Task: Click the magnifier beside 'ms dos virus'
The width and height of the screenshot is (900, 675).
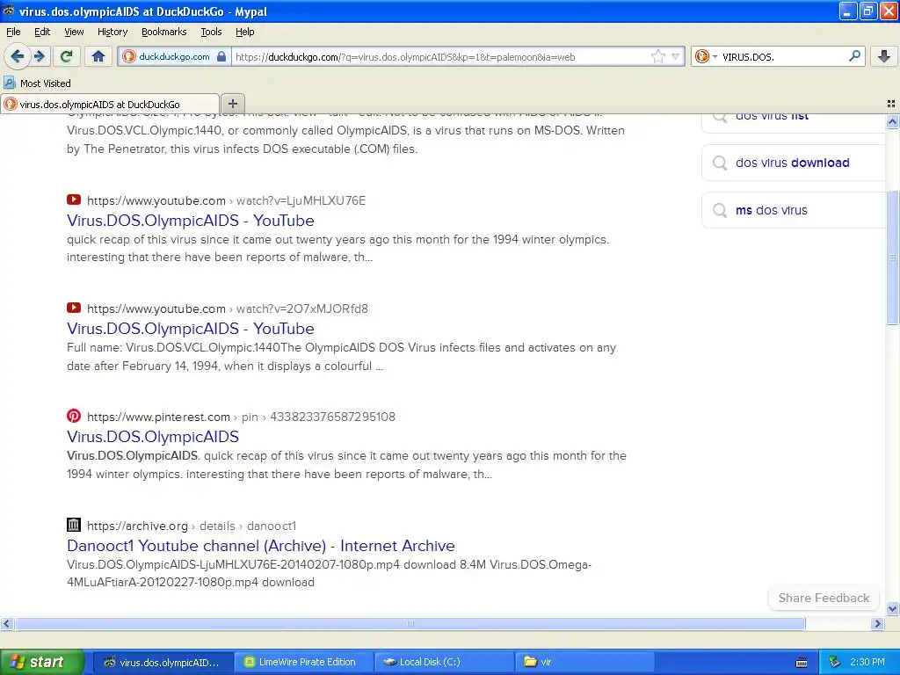Action: (720, 211)
